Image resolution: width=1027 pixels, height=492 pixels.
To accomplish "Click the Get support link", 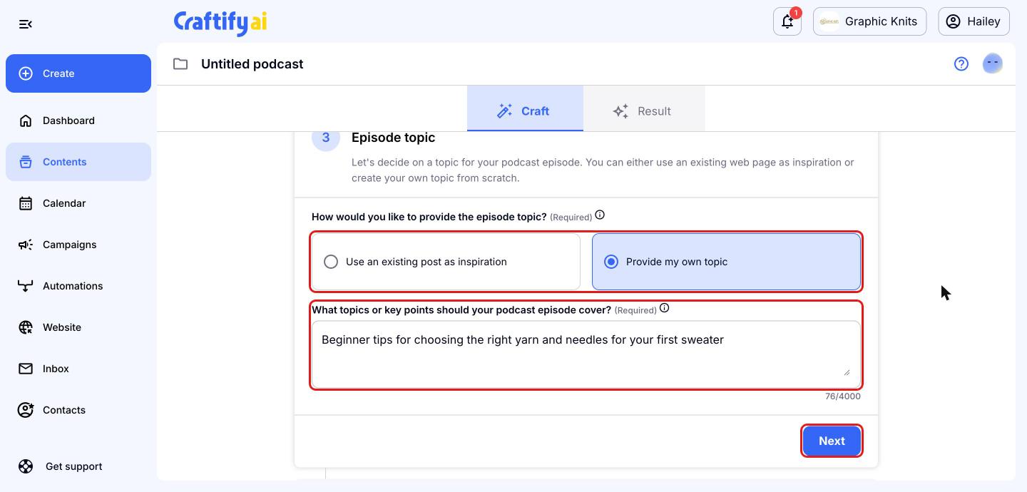I will [78, 466].
